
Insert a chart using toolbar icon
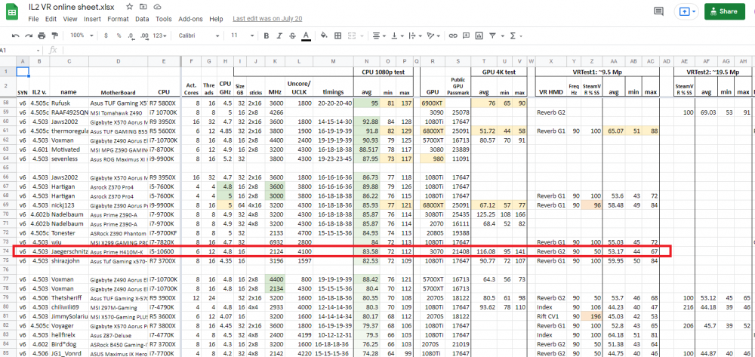[479, 35]
